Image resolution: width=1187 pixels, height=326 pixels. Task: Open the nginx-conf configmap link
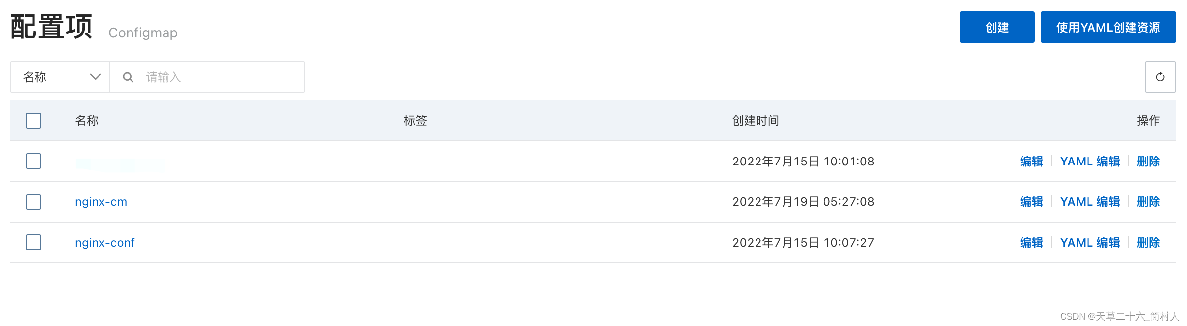click(104, 242)
